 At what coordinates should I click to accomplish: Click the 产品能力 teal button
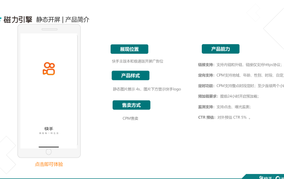tap(221, 49)
